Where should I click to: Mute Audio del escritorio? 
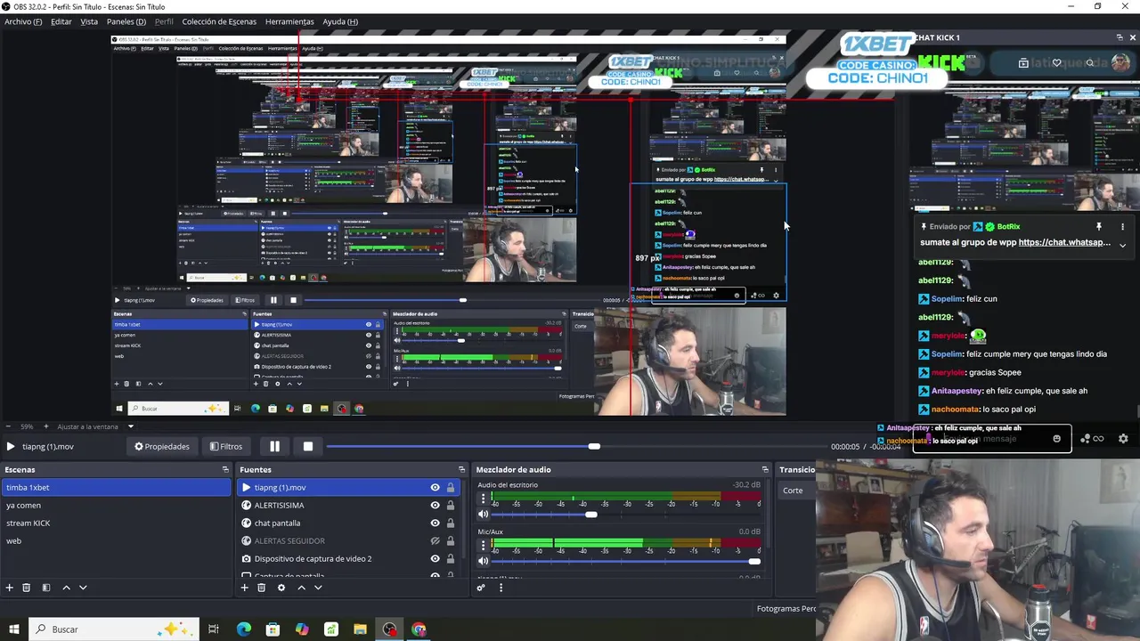pos(484,515)
